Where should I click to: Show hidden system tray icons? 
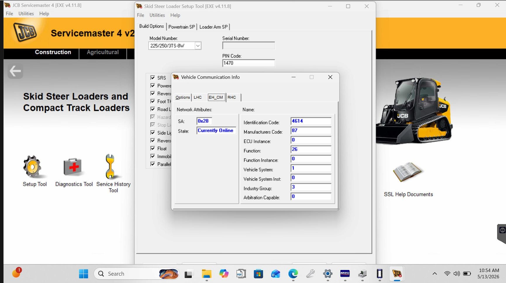[x=435, y=274]
